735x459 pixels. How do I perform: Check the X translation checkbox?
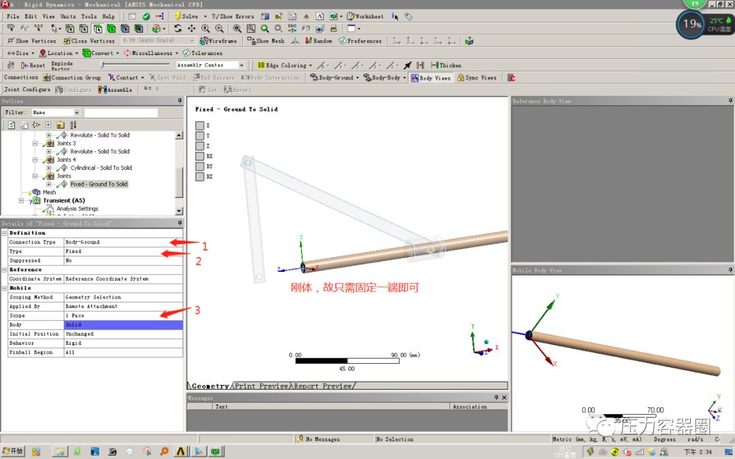tap(199, 125)
